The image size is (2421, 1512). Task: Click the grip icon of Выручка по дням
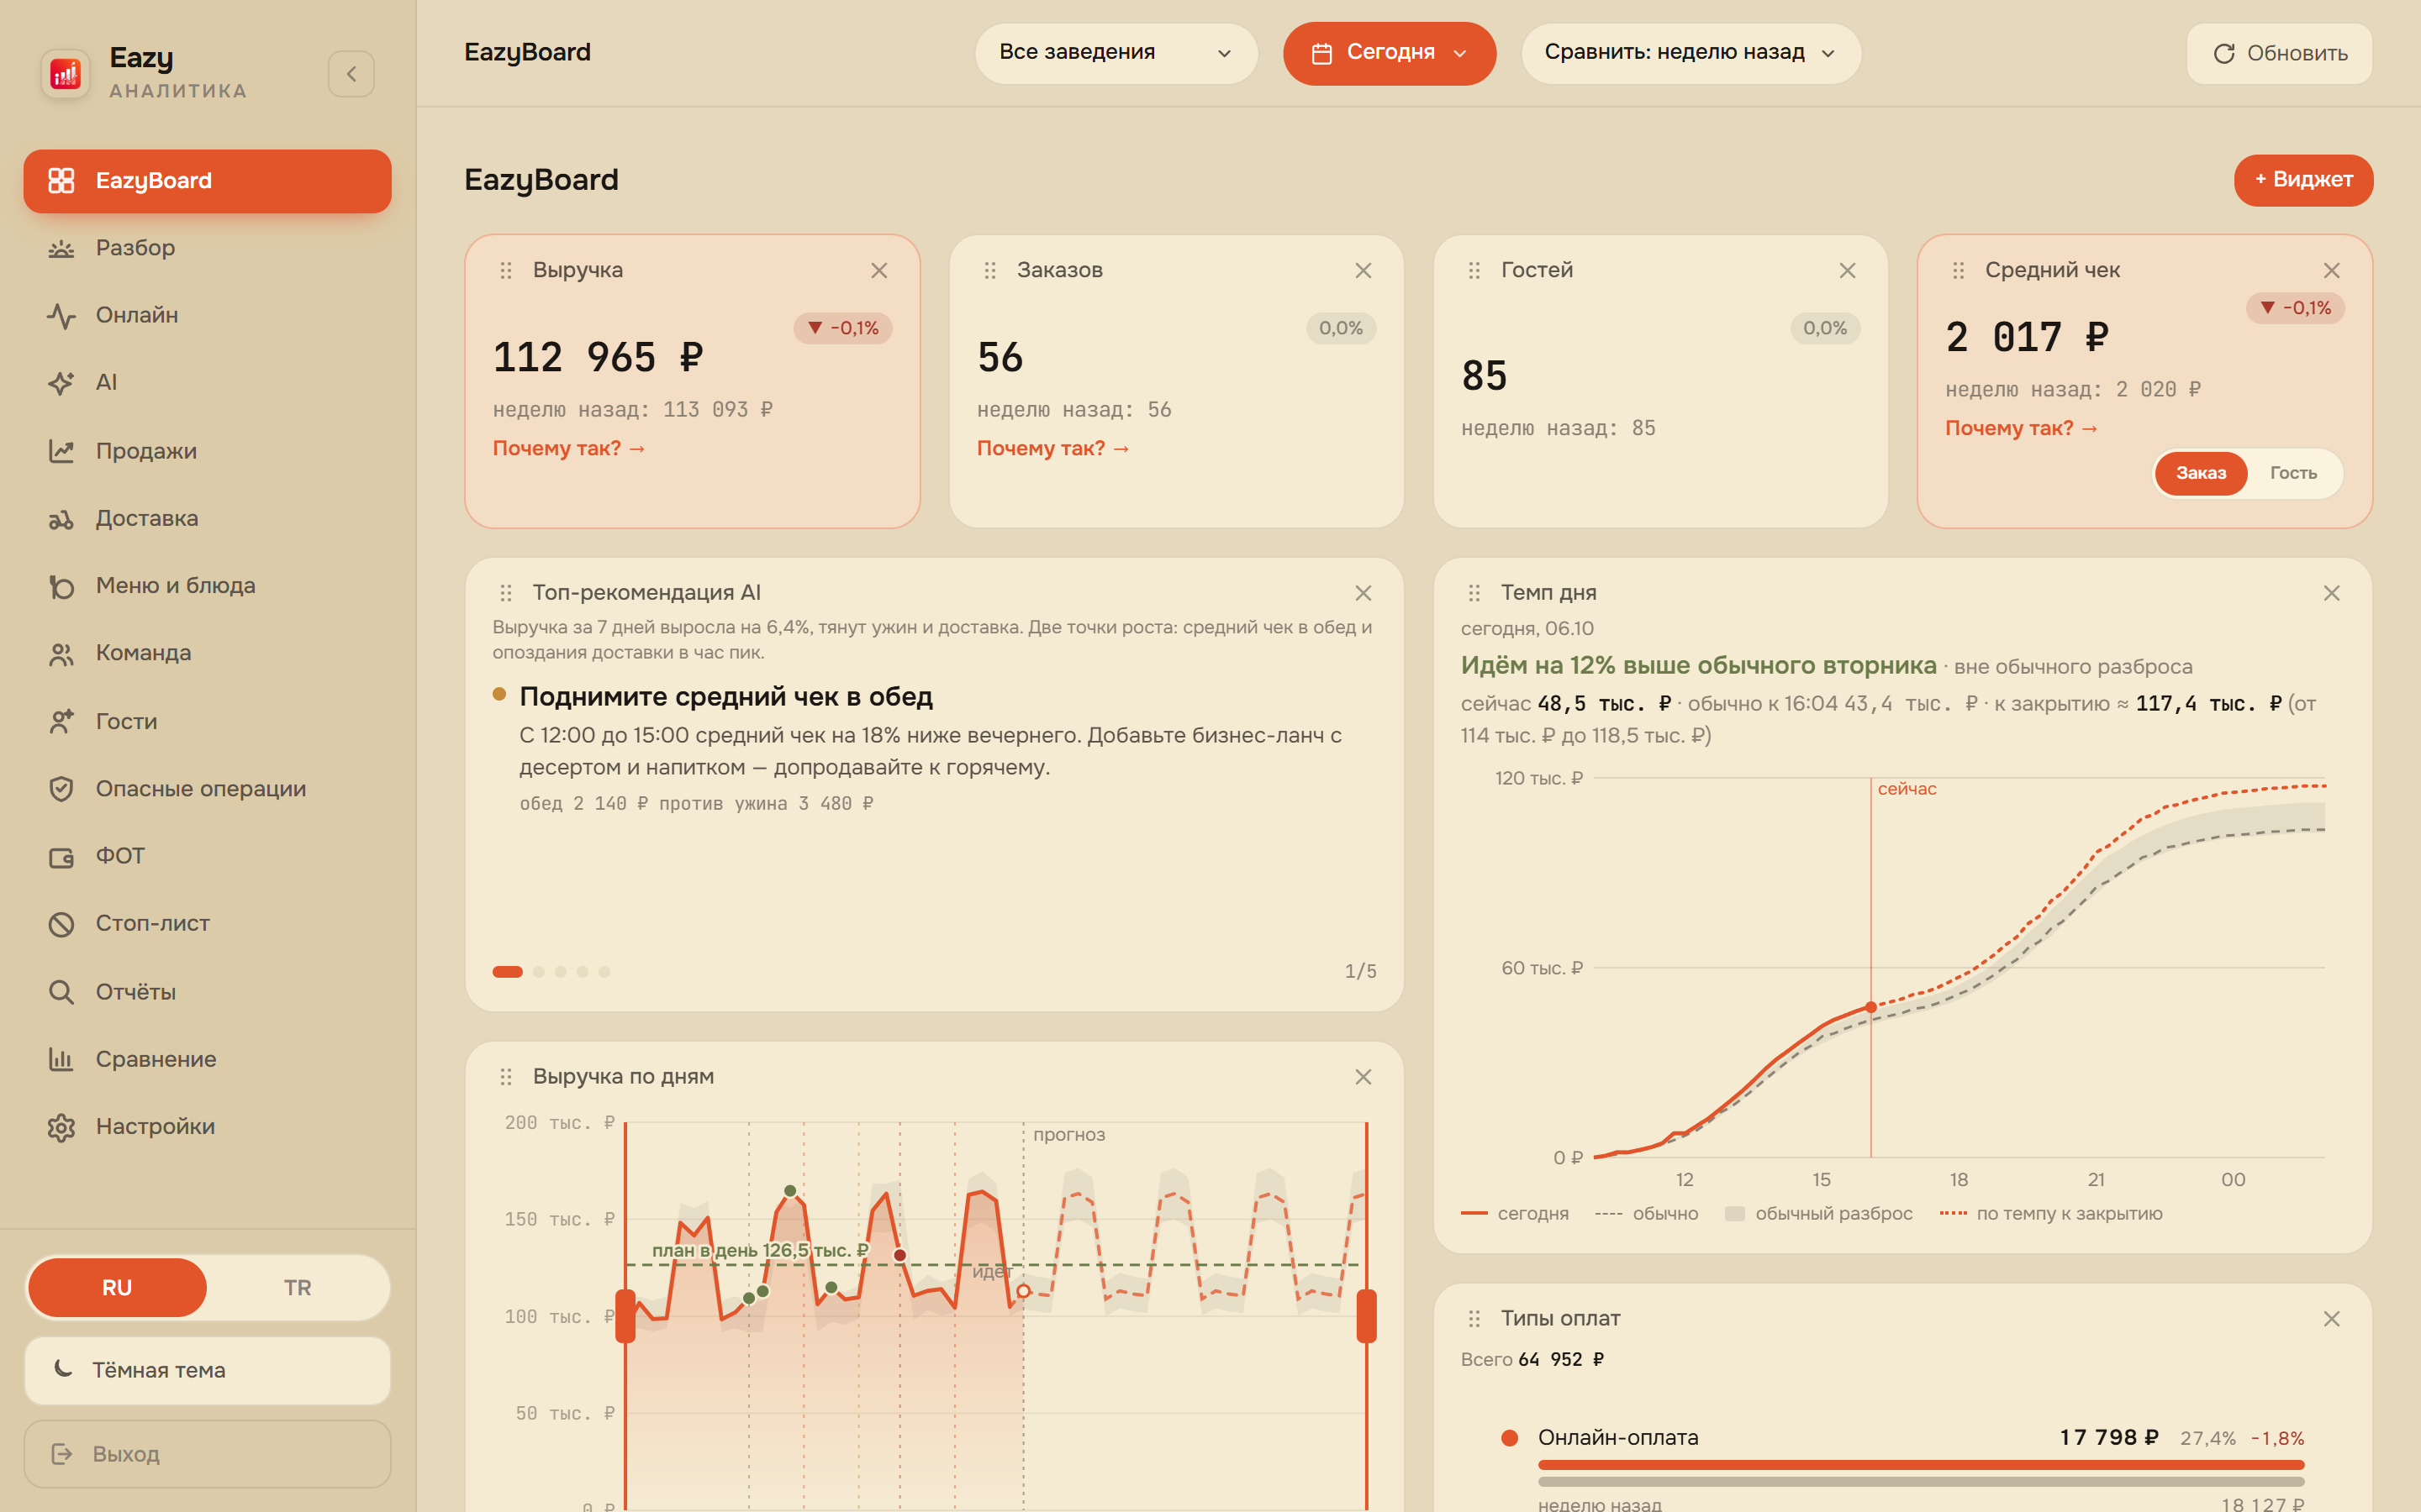click(506, 1077)
